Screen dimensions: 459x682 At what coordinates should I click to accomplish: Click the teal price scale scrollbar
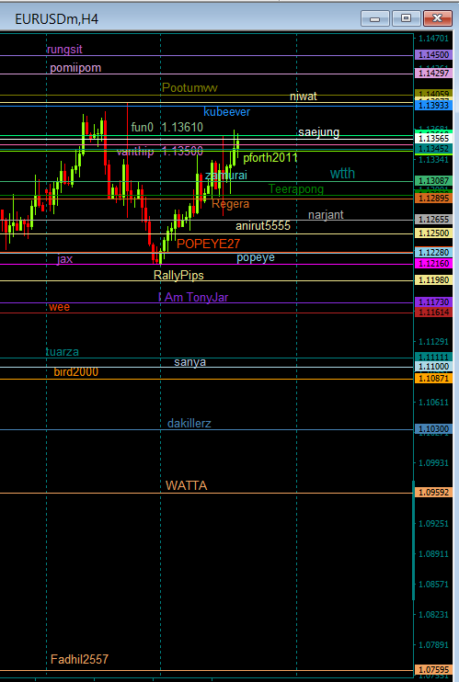[413, 540]
